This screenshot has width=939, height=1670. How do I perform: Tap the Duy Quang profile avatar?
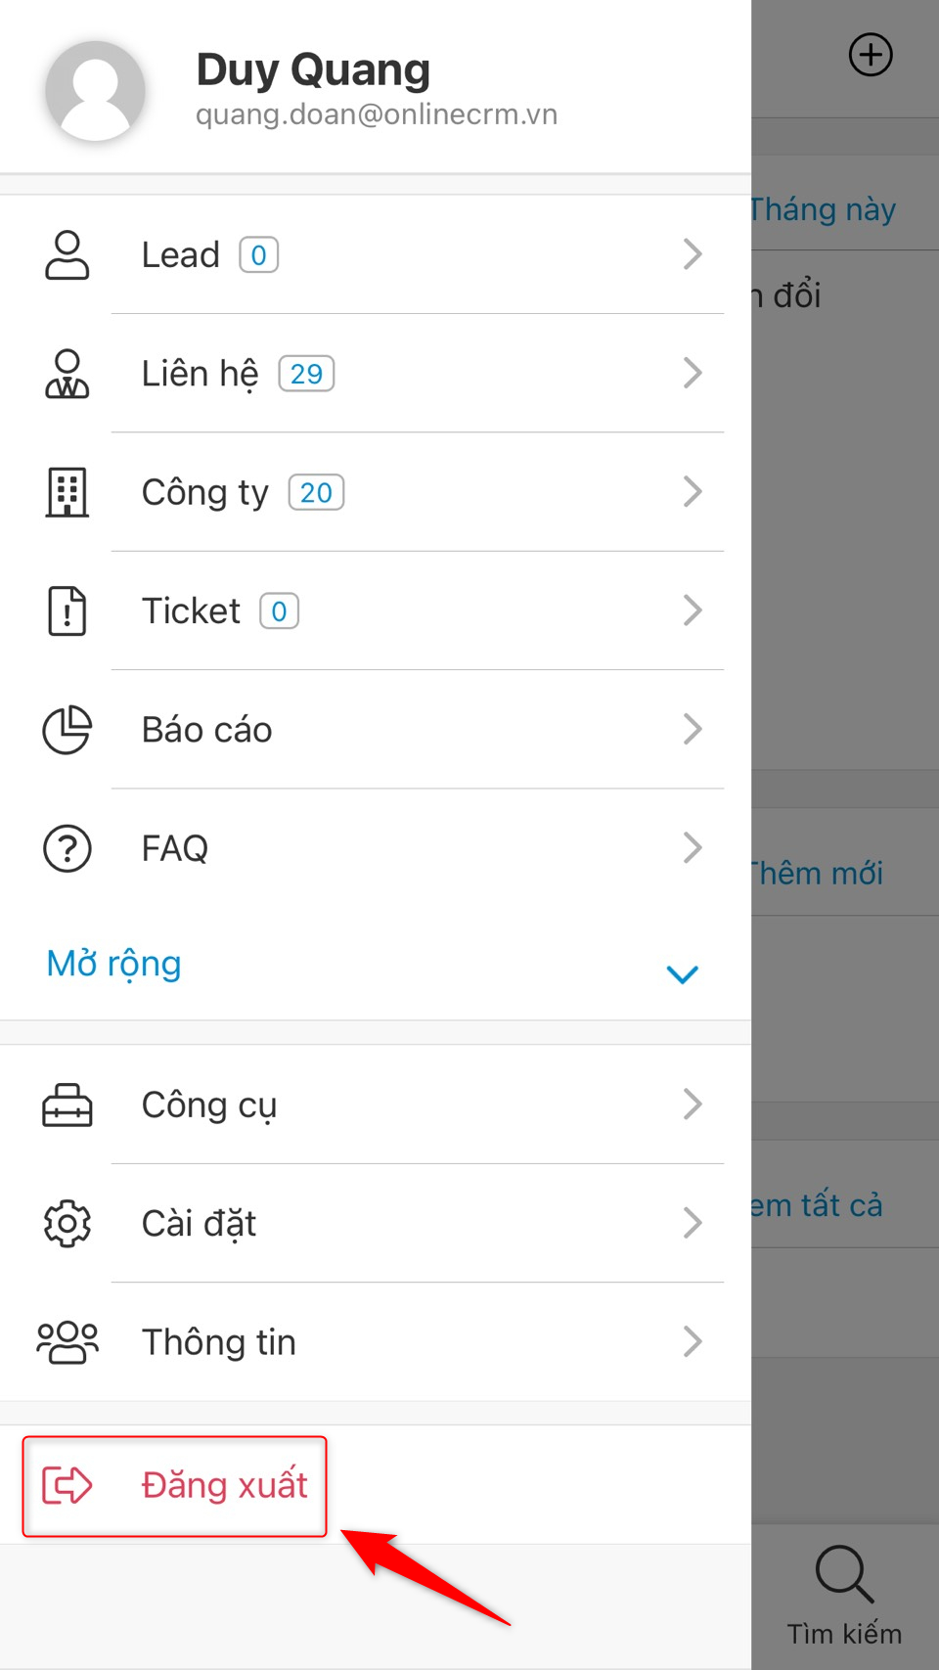[95, 91]
